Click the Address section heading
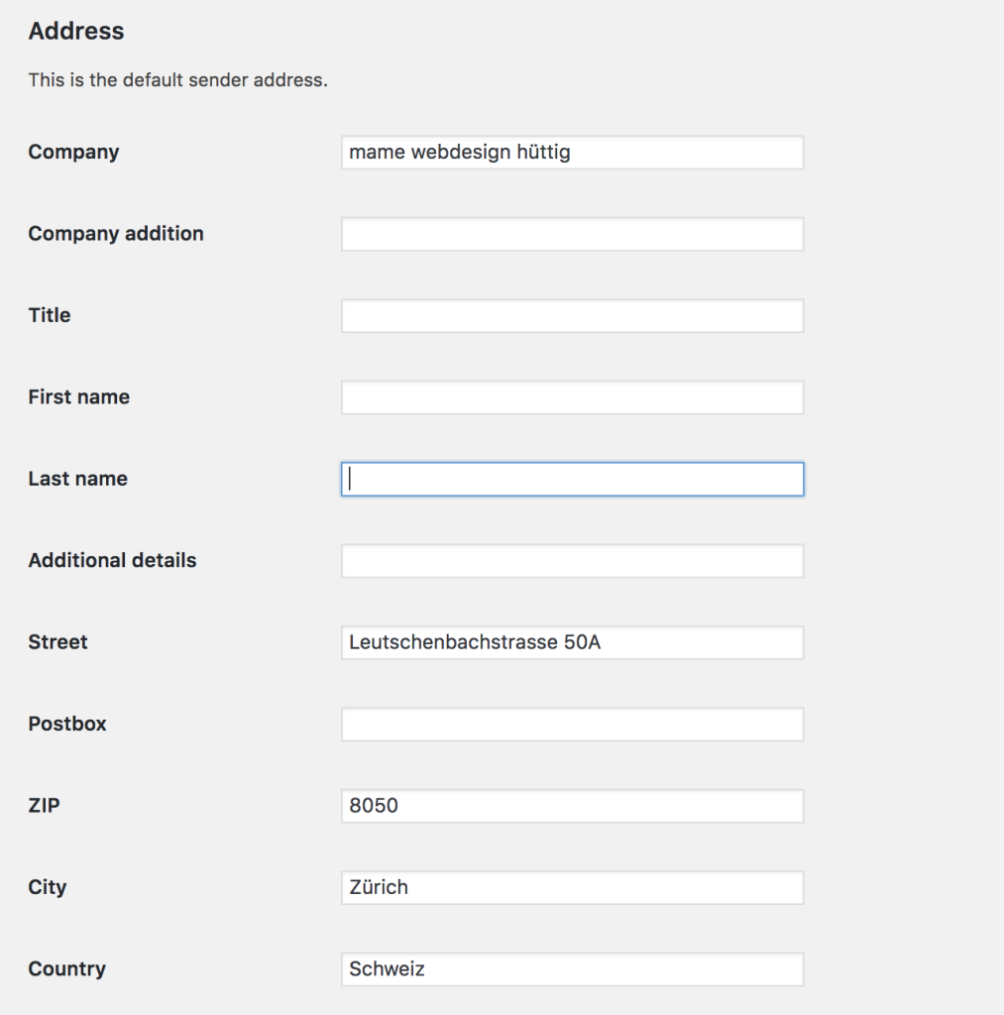1004x1015 pixels. [x=75, y=31]
